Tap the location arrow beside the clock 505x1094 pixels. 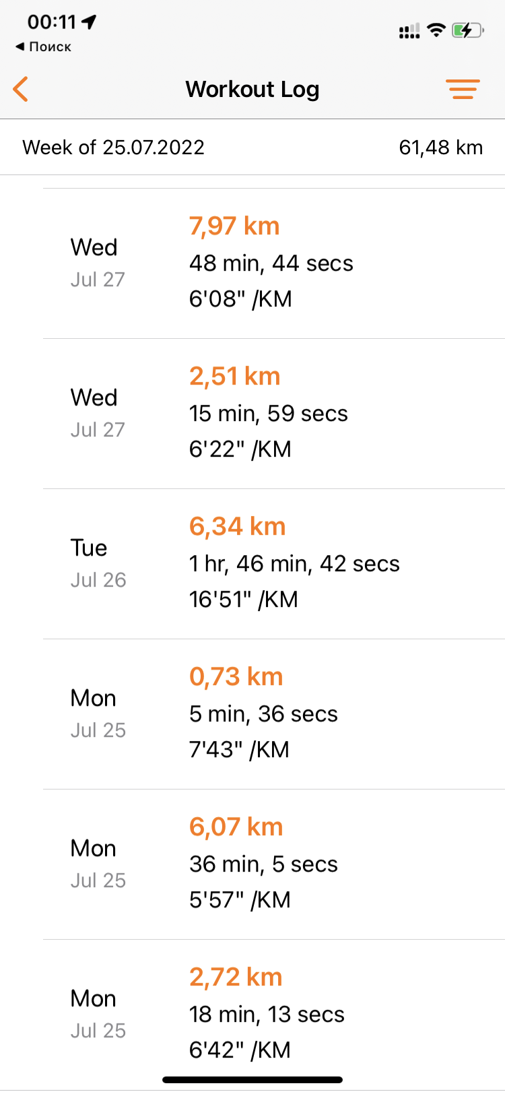89,22
